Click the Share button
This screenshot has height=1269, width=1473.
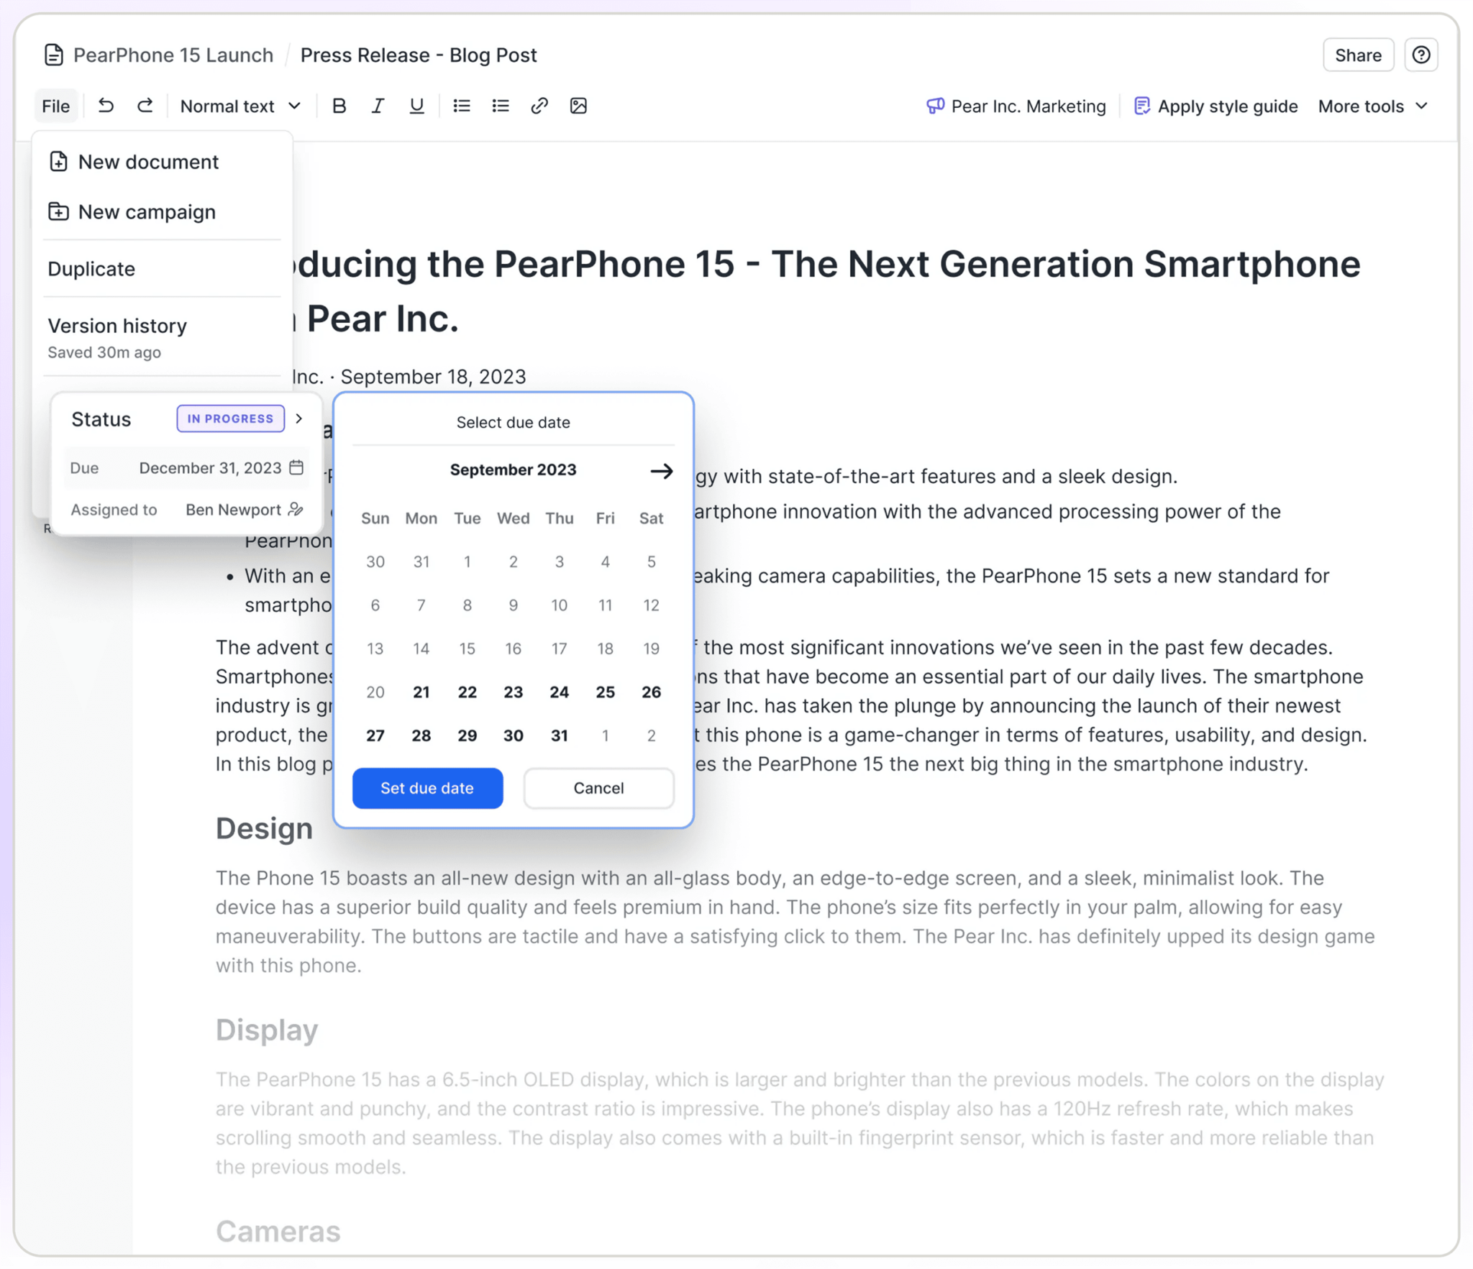(1358, 55)
